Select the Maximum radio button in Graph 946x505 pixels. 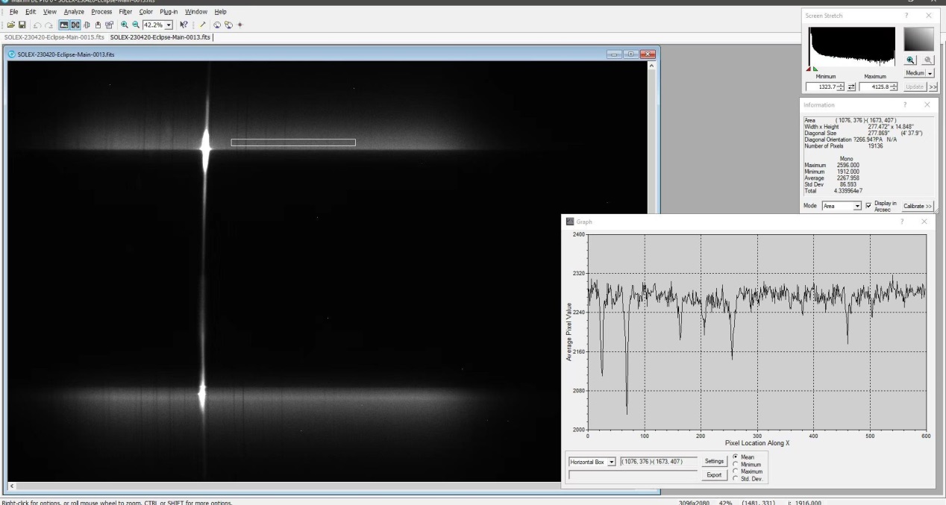tap(737, 471)
